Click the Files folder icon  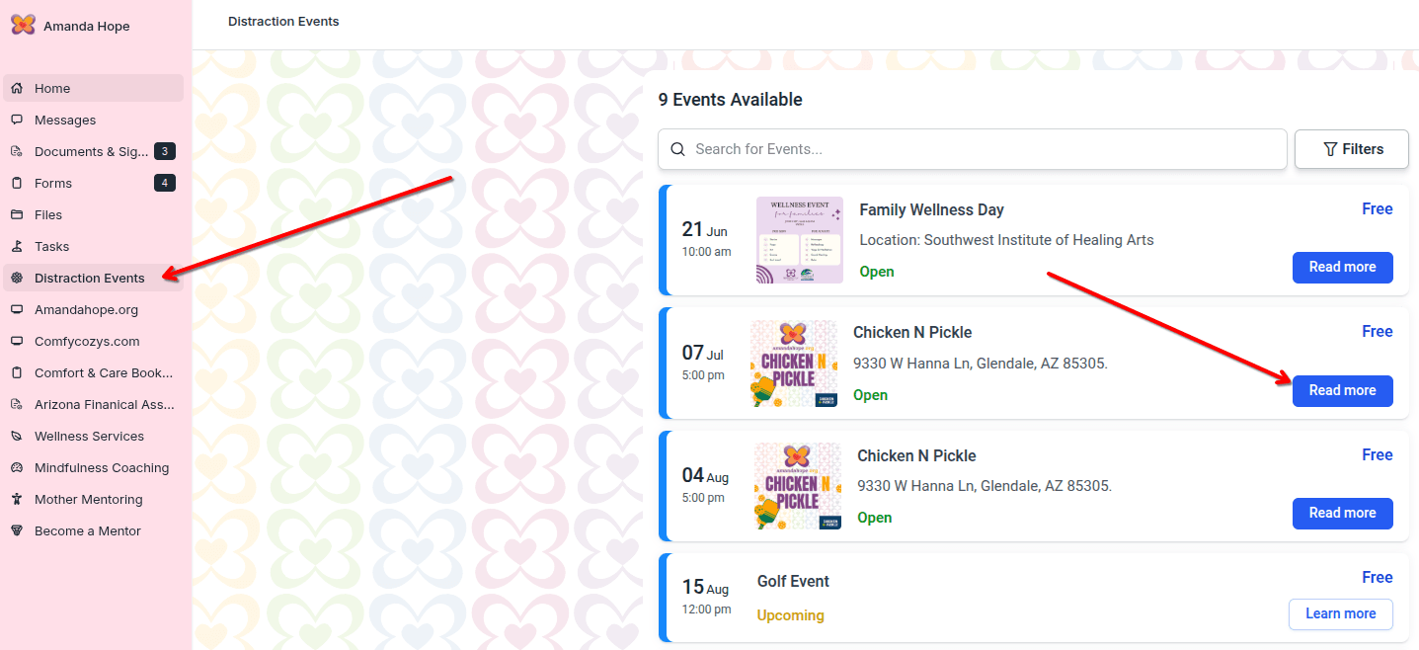click(x=17, y=214)
